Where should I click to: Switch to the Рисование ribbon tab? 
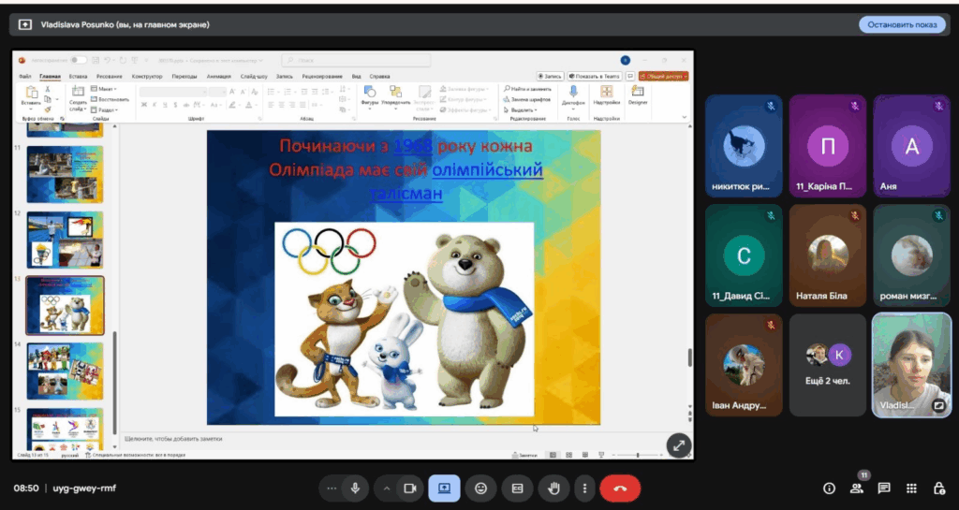tap(110, 77)
